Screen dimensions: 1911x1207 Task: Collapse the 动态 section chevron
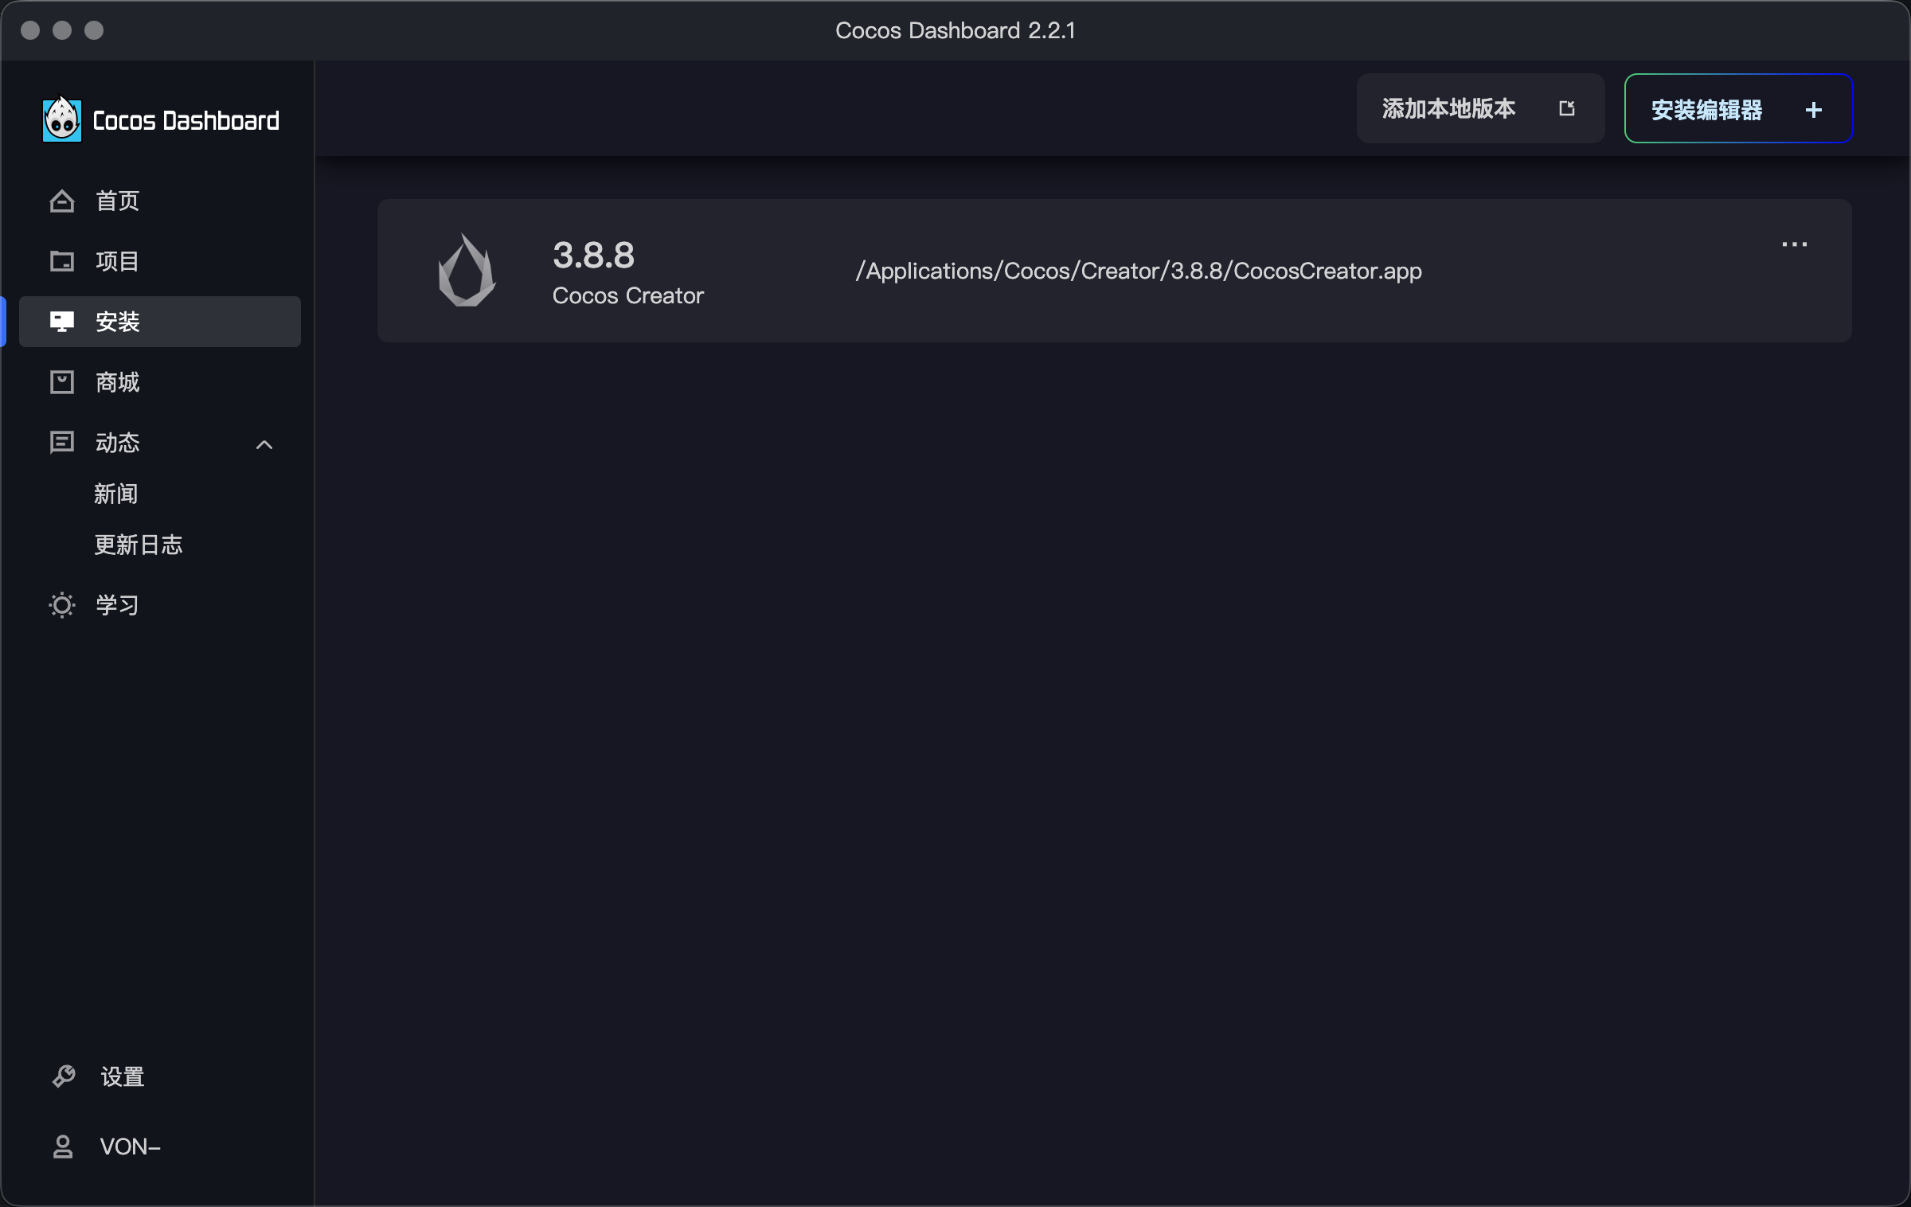264,444
